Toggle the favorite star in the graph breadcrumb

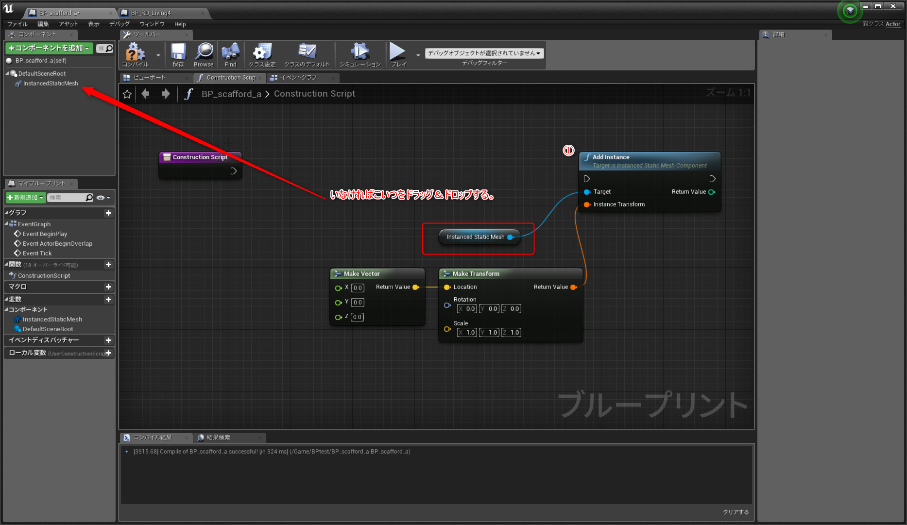coord(127,94)
